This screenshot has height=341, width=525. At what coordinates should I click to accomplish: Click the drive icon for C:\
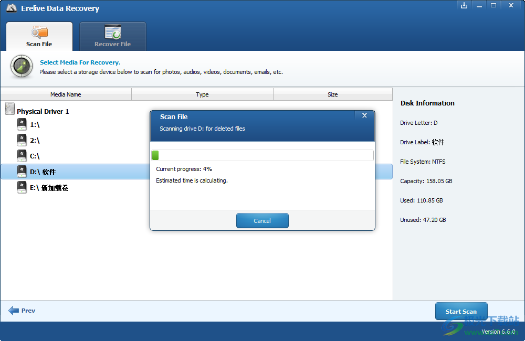click(x=22, y=156)
